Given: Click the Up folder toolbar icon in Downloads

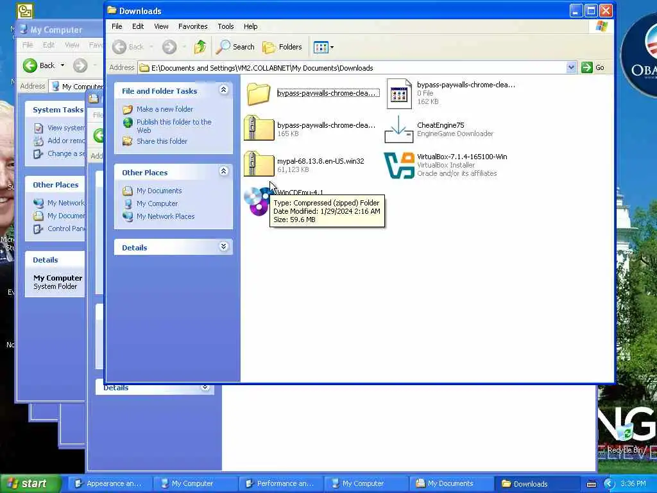Looking at the screenshot, I should 200,47.
